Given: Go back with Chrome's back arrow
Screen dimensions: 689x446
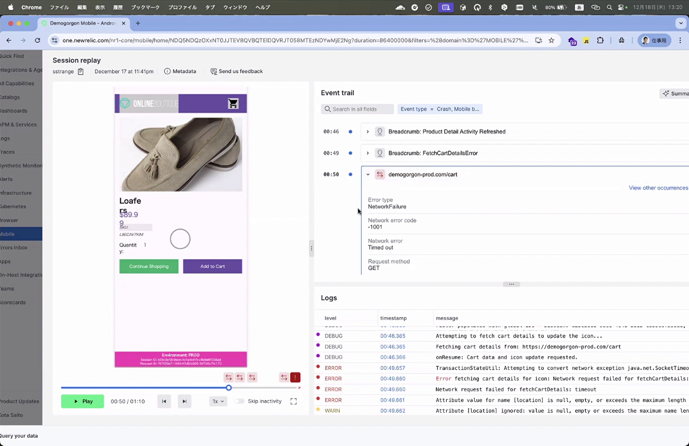Looking at the screenshot, I should 9,40.
